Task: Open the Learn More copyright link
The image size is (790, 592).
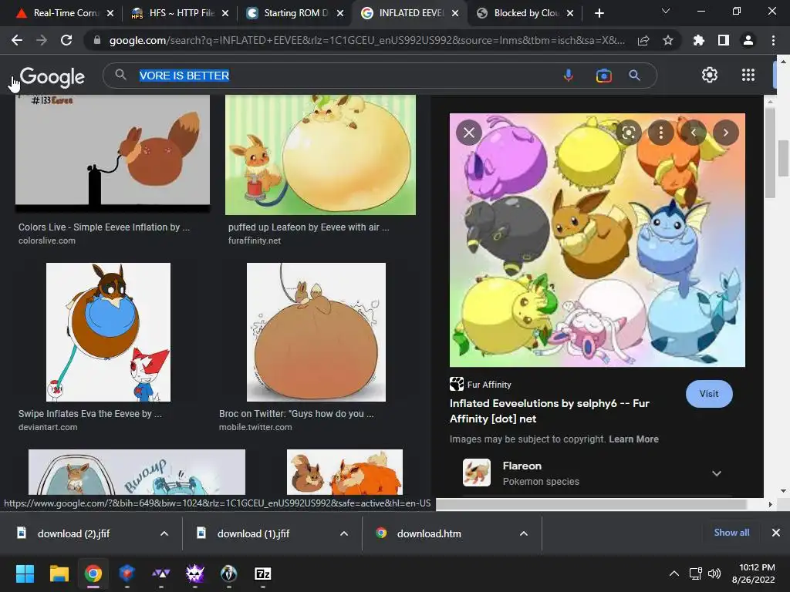Action: 633,439
